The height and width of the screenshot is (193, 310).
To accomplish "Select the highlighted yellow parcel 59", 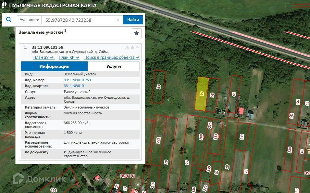I will tap(202, 94).
